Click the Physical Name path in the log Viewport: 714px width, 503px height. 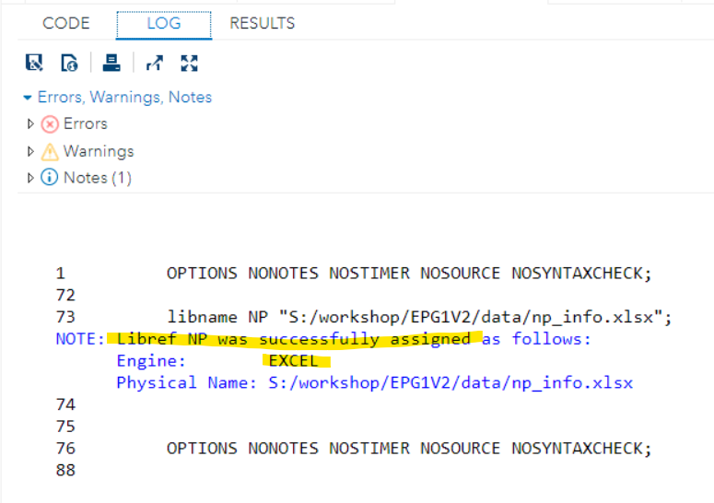(451, 382)
